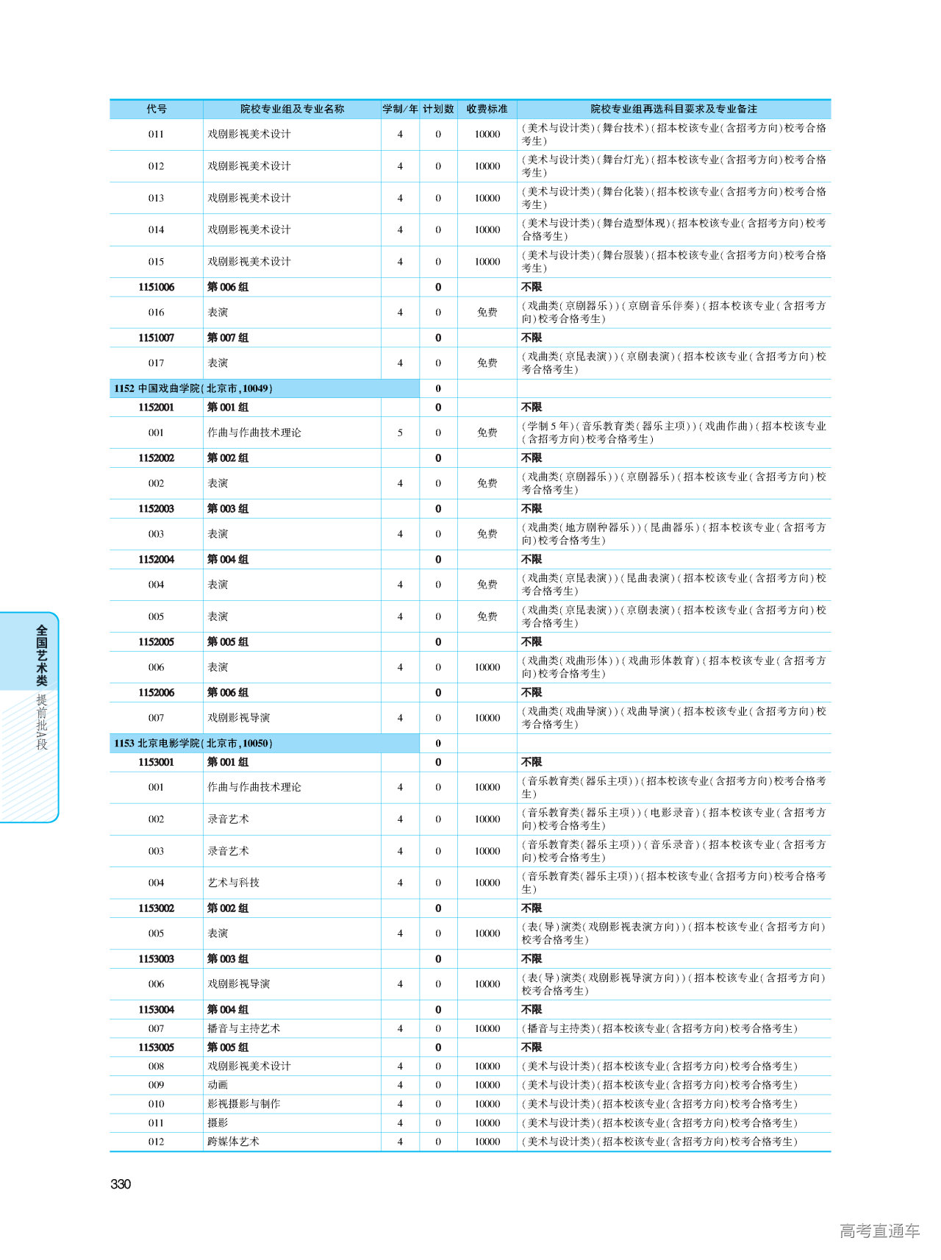This screenshot has height=1260, width=941.
Task: Click the 高考直通车 watermark
Action: (879, 1231)
